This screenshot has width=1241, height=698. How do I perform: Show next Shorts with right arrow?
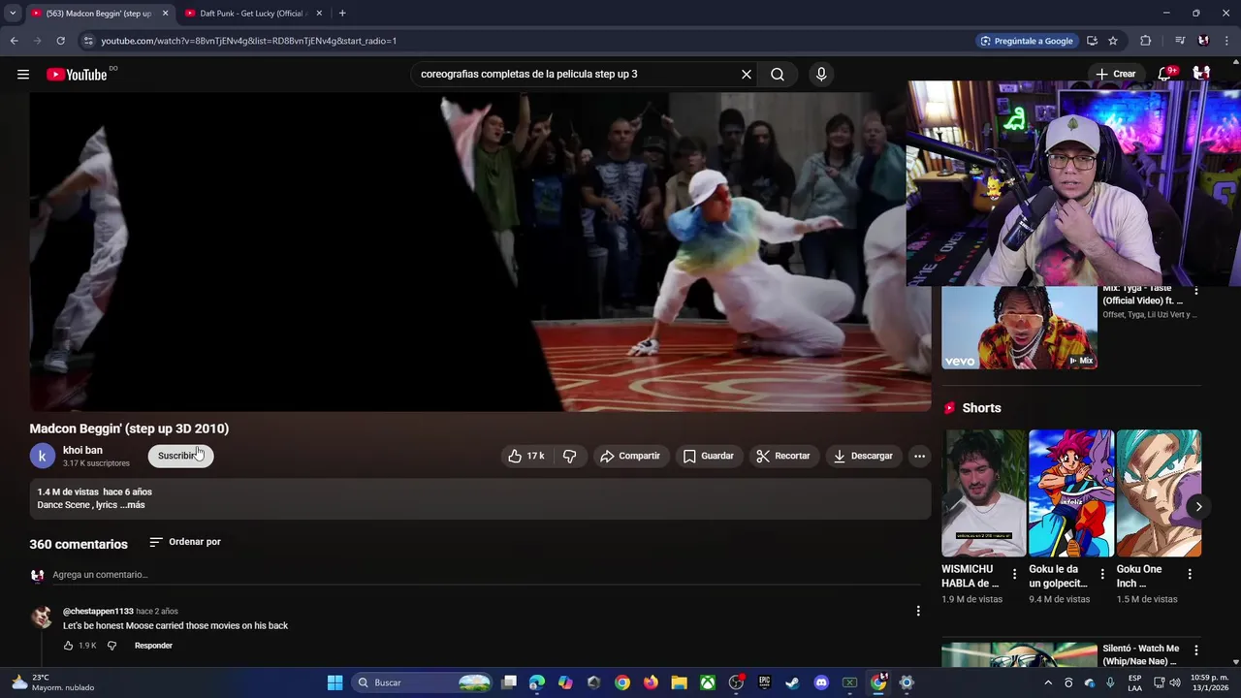[1198, 506]
